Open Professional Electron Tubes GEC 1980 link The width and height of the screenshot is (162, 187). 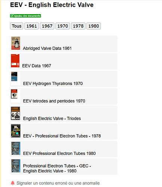click(57, 168)
